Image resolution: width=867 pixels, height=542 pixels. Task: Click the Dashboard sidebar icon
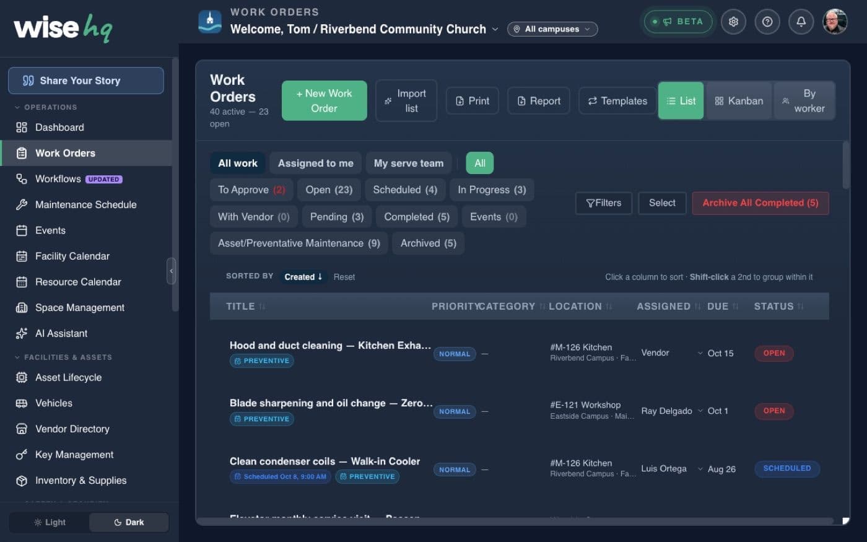[22, 128]
